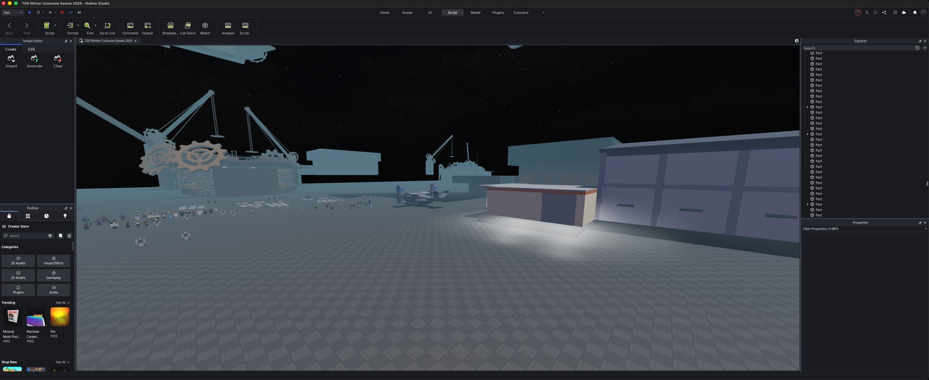Open the Command bar panel

(x=130, y=28)
